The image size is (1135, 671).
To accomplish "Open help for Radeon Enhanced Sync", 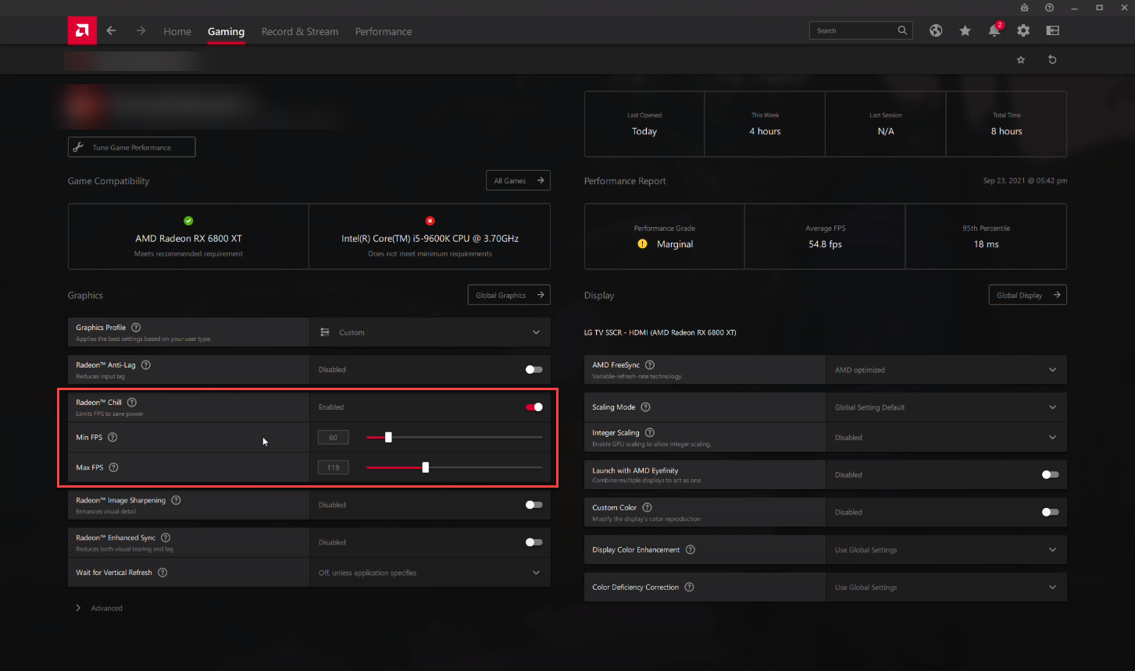I will 166,538.
